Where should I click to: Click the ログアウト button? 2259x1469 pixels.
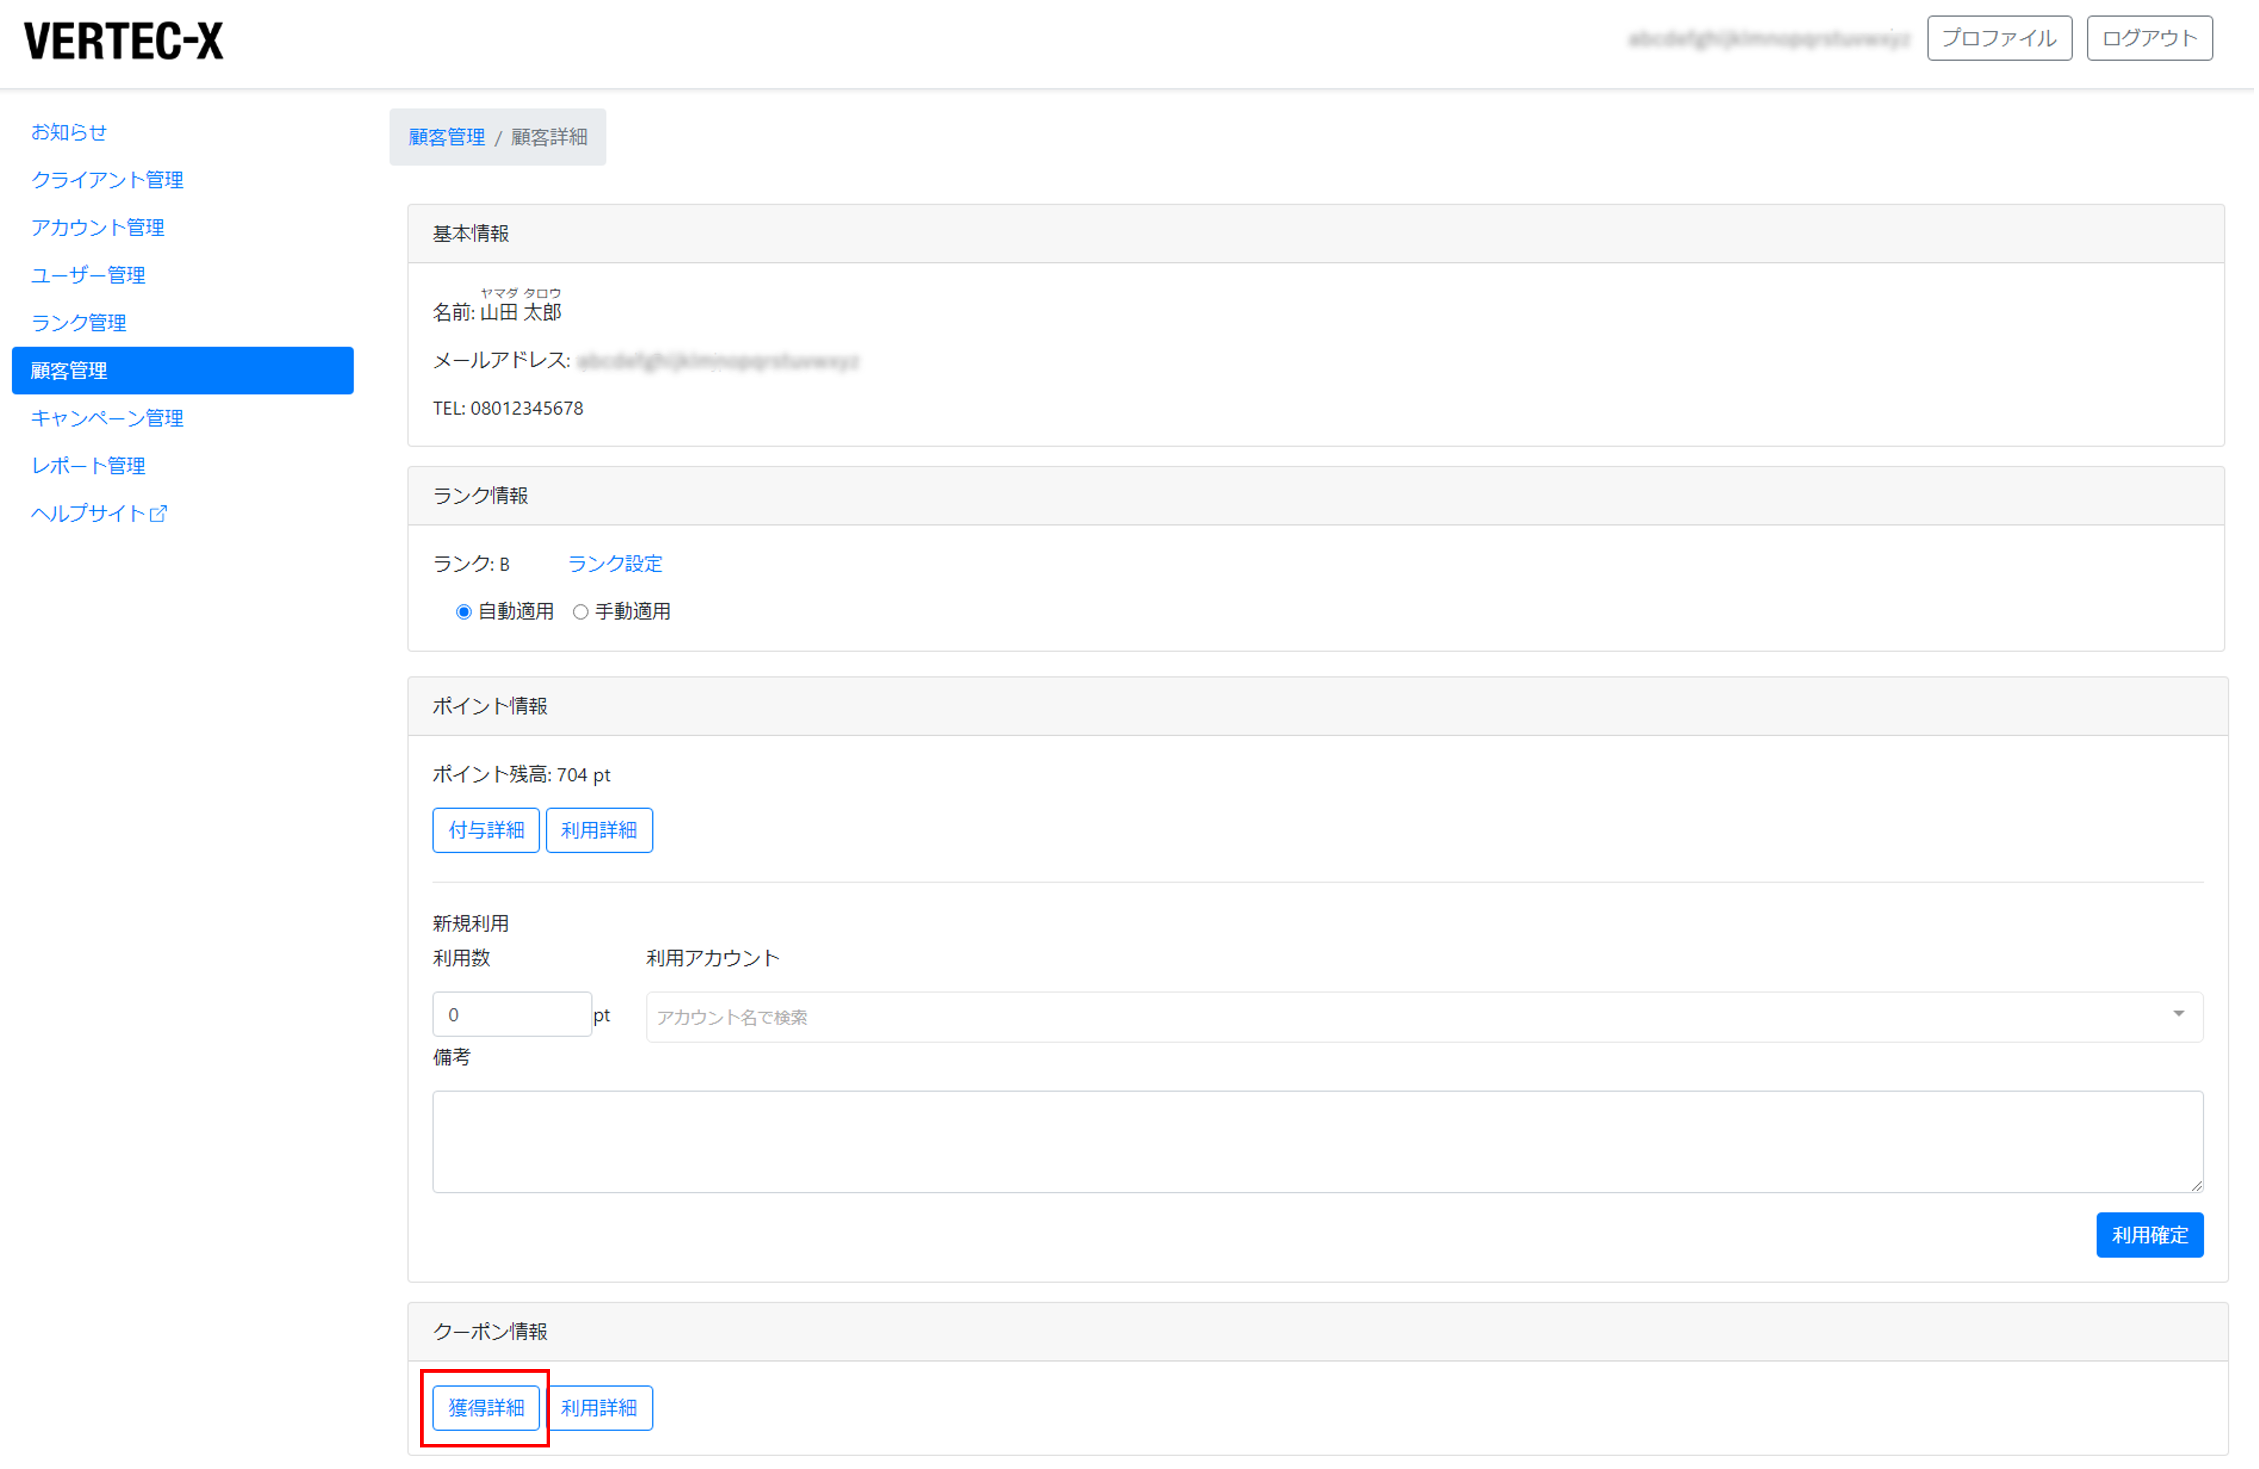pyautogui.click(x=2149, y=38)
